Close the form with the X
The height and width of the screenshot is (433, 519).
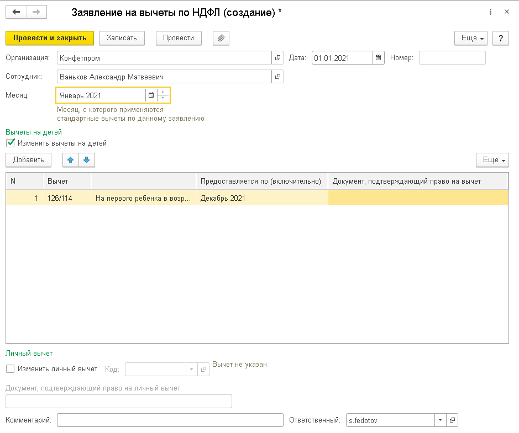507,12
